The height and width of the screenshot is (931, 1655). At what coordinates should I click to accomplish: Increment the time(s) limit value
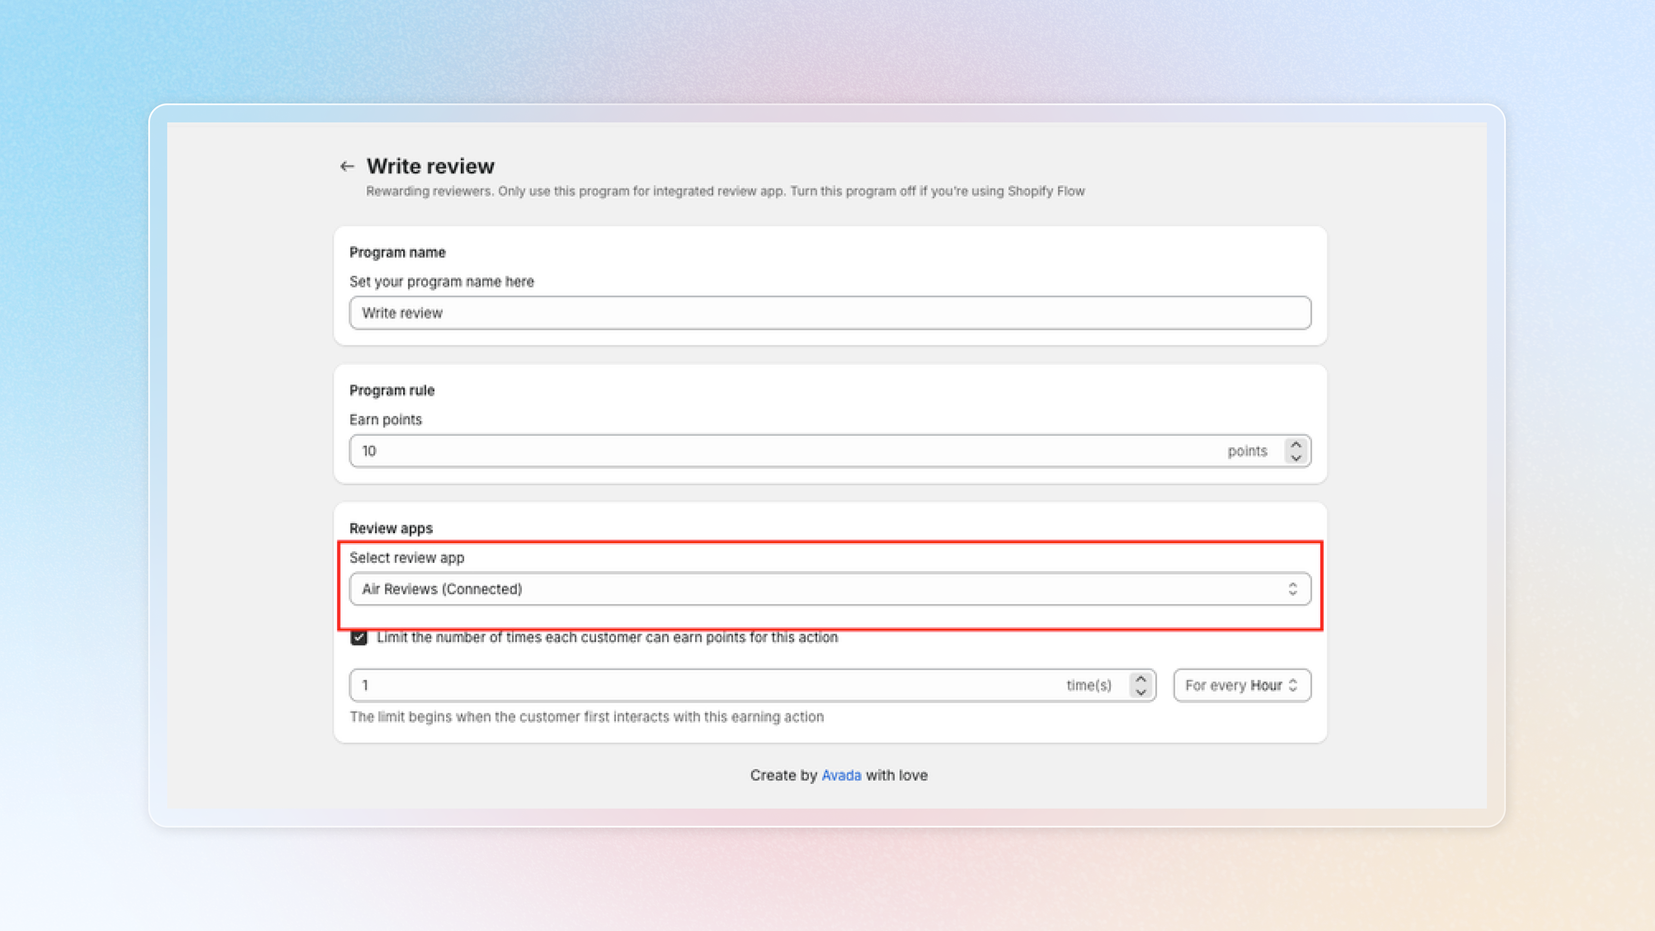pos(1140,678)
